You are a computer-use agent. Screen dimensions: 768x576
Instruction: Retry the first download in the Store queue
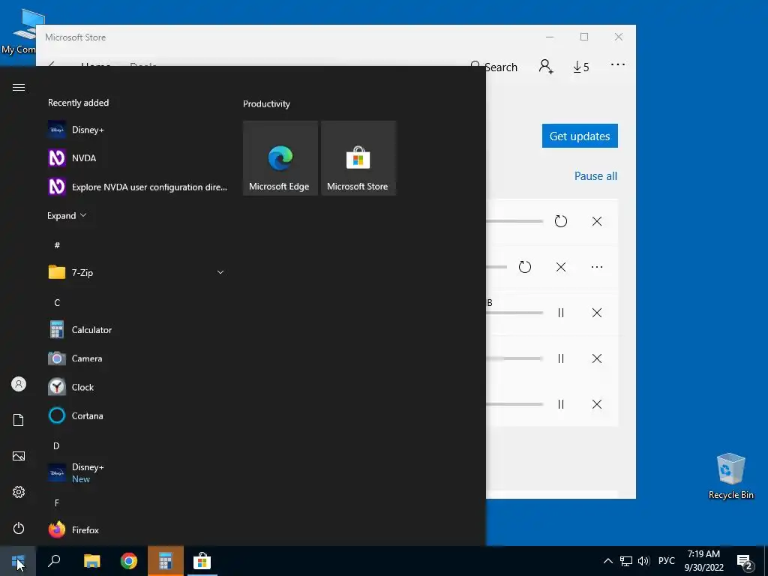[x=561, y=221]
